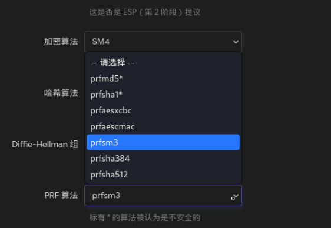Open the 加密算法 SM4 dropdown
This screenshot has height=228, width=331.
(x=163, y=42)
